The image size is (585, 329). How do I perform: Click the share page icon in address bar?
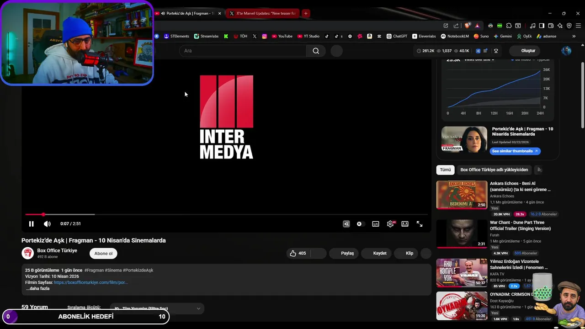(x=456, y=26)
